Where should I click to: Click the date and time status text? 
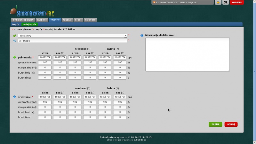177,3
